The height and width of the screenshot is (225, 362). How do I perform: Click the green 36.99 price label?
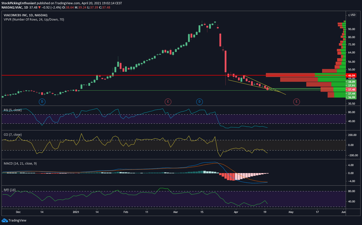[x=351, y=97]
